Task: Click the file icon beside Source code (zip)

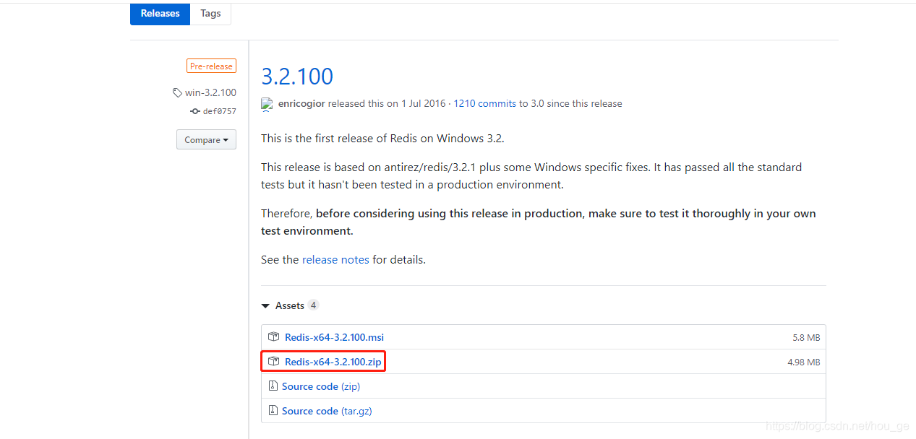Action: [273, 386]
